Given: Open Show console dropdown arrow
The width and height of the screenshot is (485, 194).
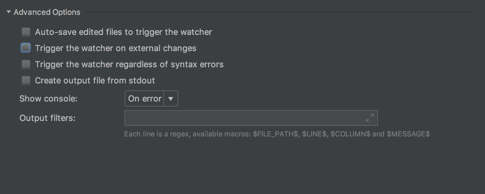Looking at the screenshot, I should (171, 99).
